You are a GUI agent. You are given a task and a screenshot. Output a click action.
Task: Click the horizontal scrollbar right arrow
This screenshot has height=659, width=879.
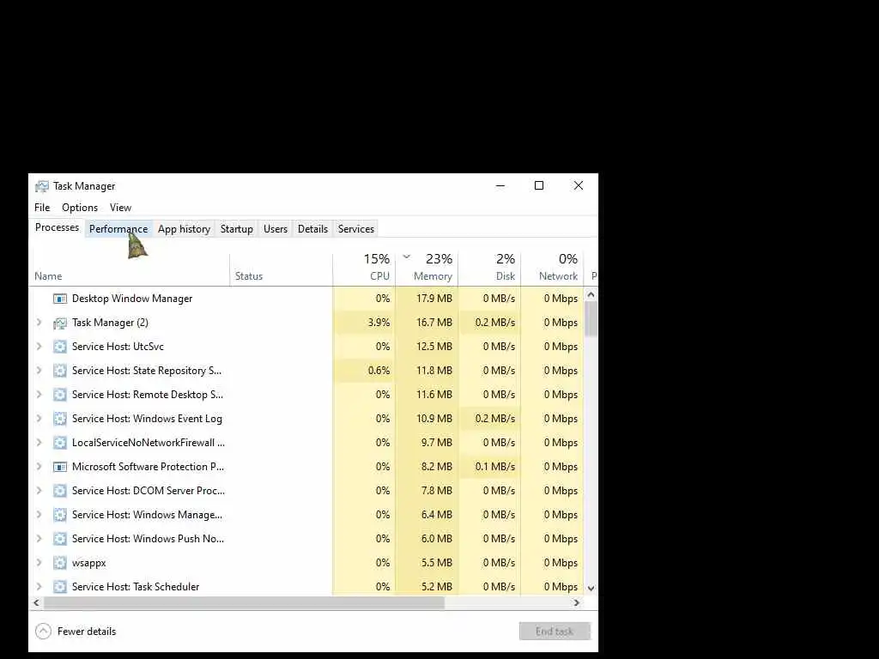[576, 603]
